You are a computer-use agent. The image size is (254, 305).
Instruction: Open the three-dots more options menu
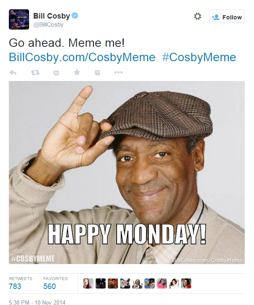click(118, 73)
